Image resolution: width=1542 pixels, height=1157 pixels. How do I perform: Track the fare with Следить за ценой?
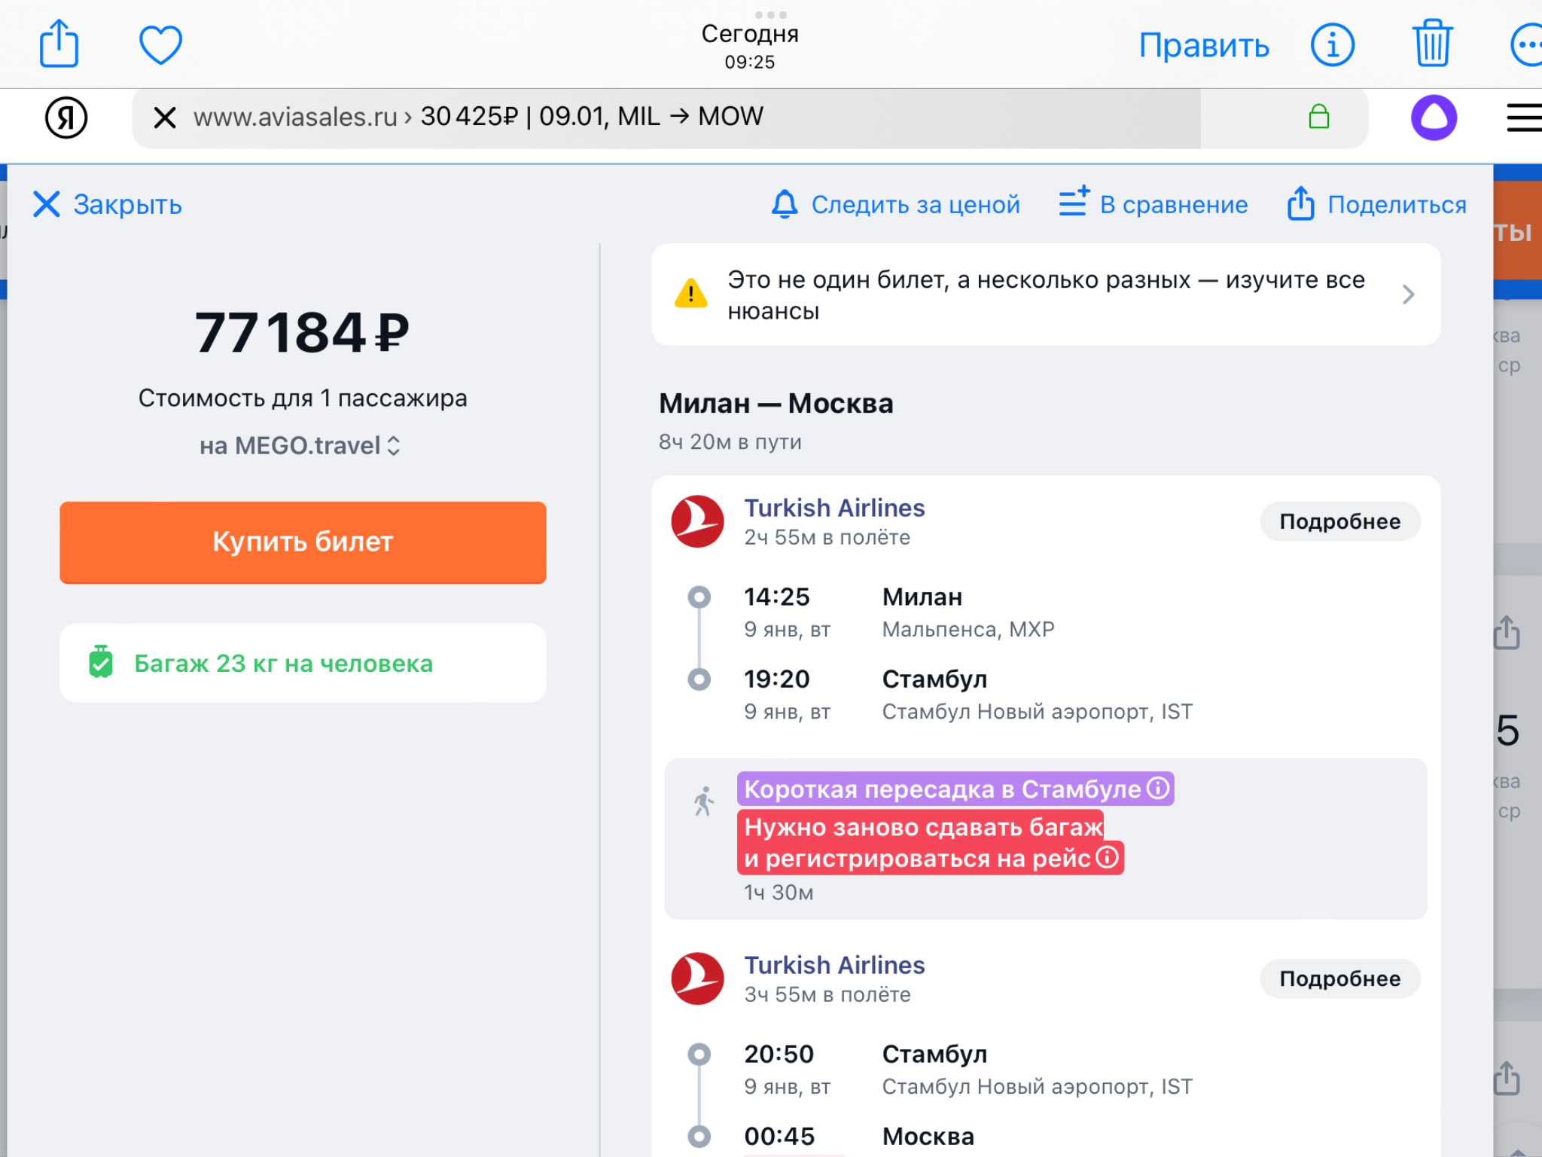[x=896, y=204]
